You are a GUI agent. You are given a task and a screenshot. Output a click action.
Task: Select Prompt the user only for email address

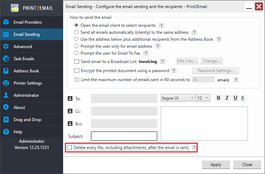click(x=77, y=46)
